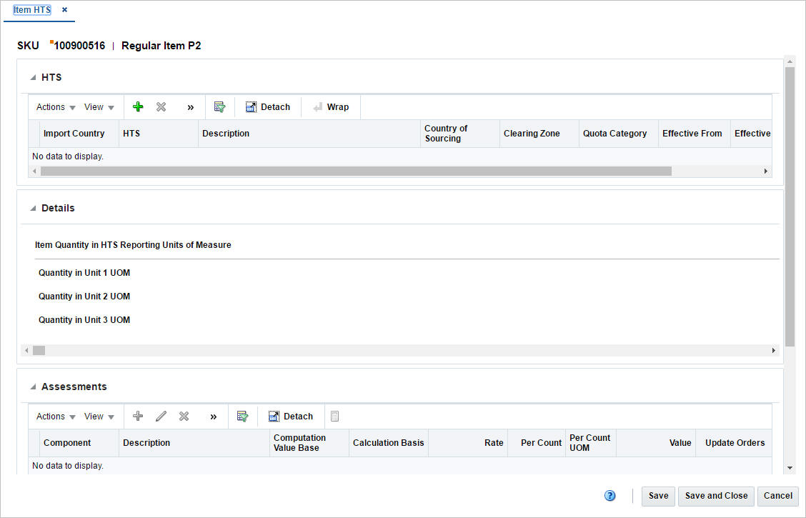Show more Assessments toolbar options chevron
The height and width of the screenshot is (518, 806).
214,417
